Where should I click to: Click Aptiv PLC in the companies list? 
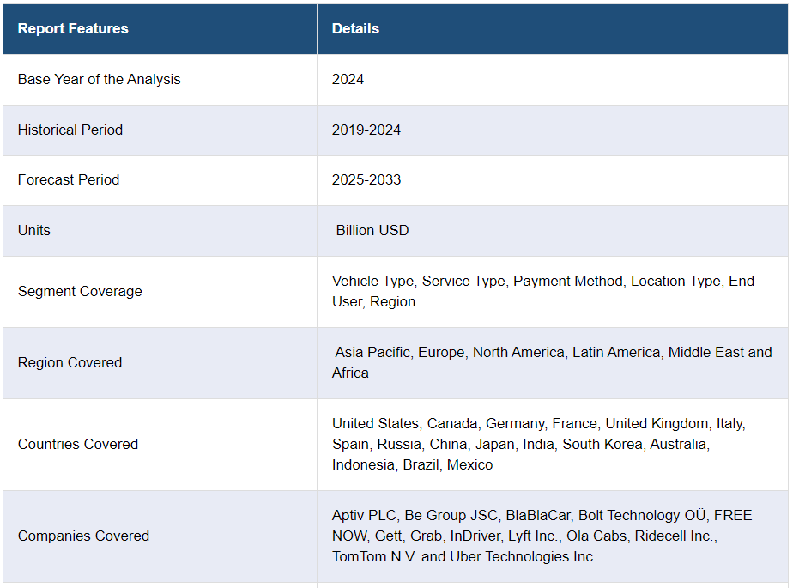[x=365, y=515]
